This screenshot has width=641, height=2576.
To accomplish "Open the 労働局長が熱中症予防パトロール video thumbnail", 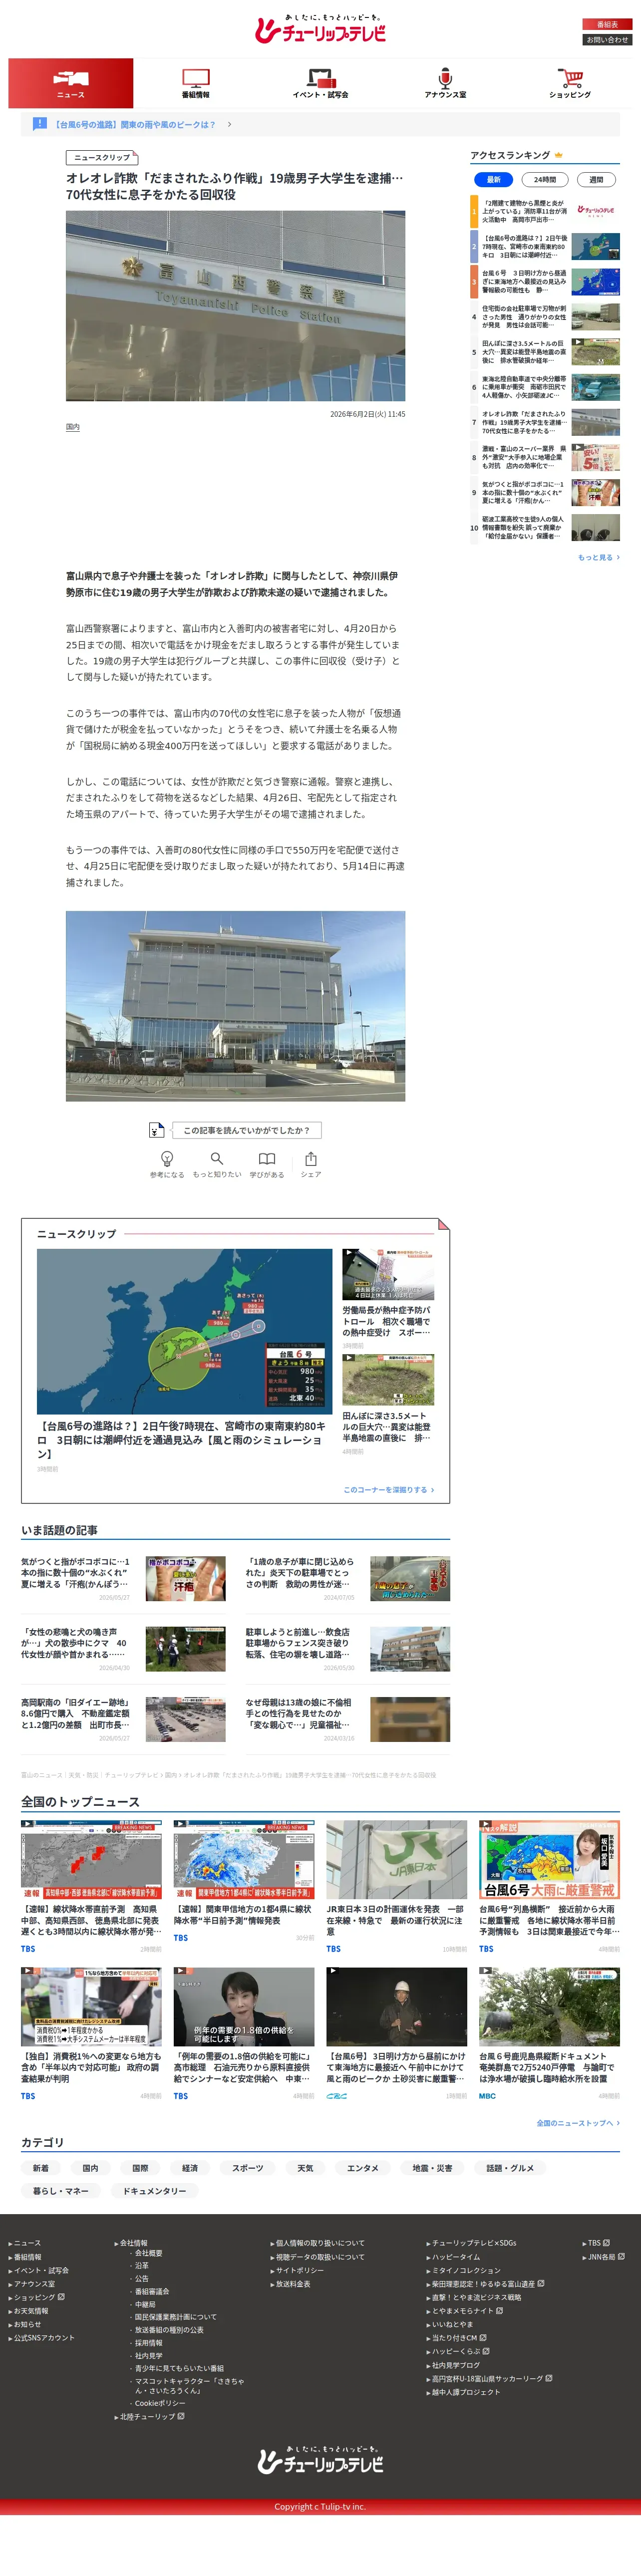I will (x=388, y=1274).
